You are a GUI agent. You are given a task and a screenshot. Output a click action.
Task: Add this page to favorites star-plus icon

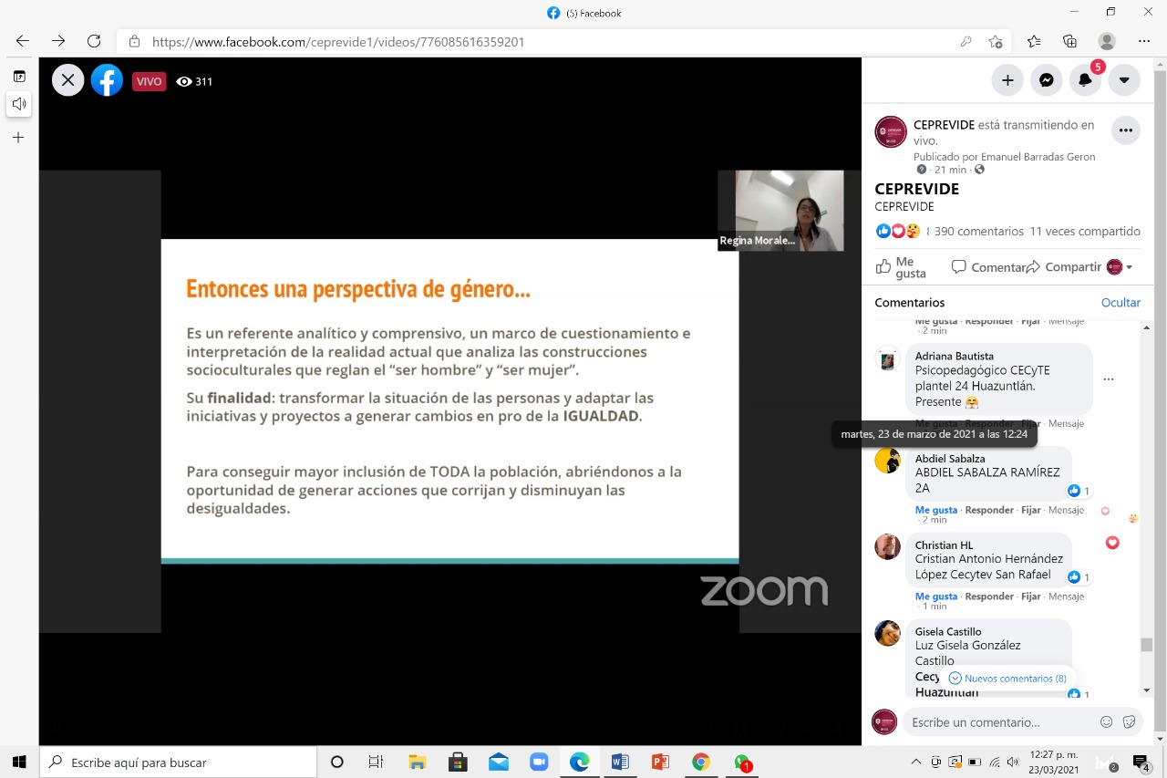tap(996, 42)
